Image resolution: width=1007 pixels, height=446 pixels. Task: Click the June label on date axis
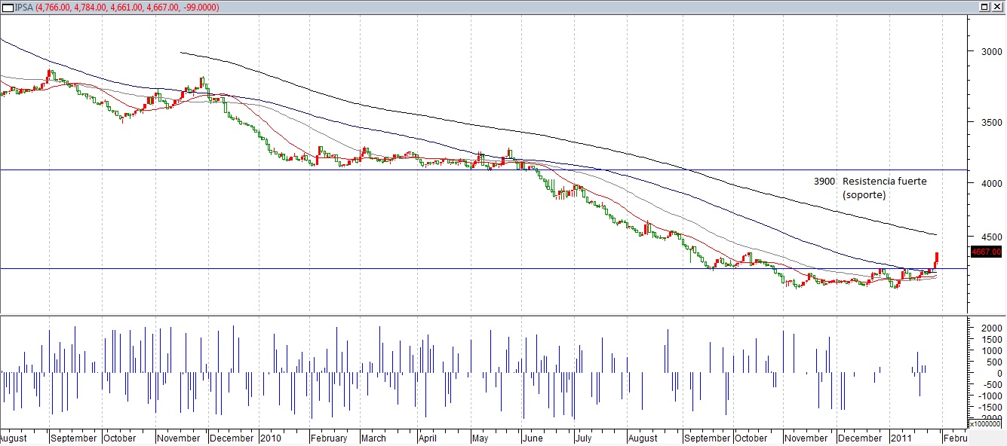533,438
